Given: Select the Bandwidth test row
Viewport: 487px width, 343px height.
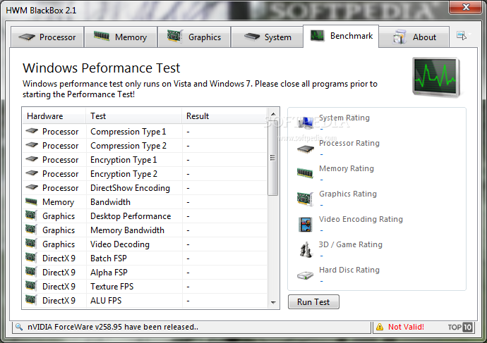Looking at the screenshot, I should point(145,202).
